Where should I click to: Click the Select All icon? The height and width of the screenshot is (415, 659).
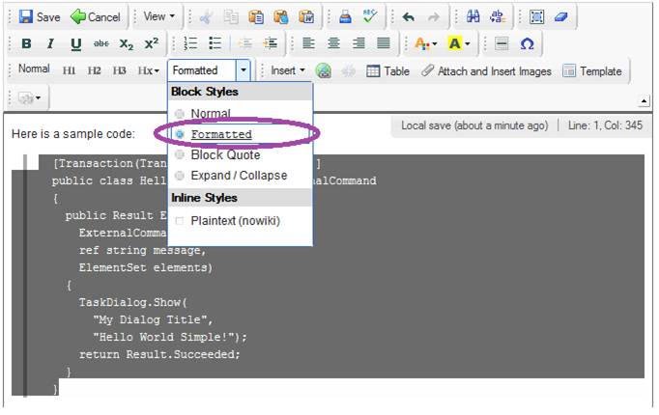coord(536,17)
